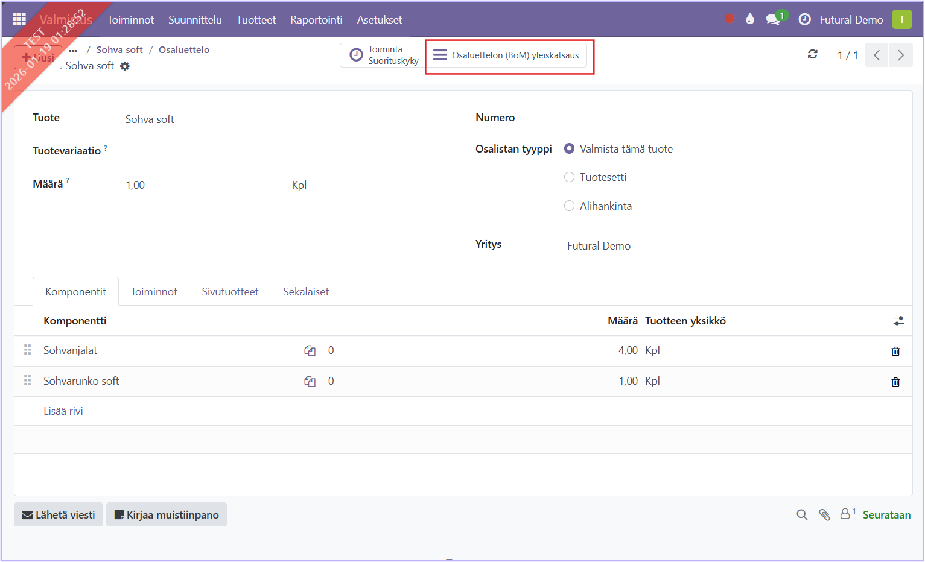Open the chat messages icon
The height and width of the screenshot is (562, 925).
click(x=773, y=19)
